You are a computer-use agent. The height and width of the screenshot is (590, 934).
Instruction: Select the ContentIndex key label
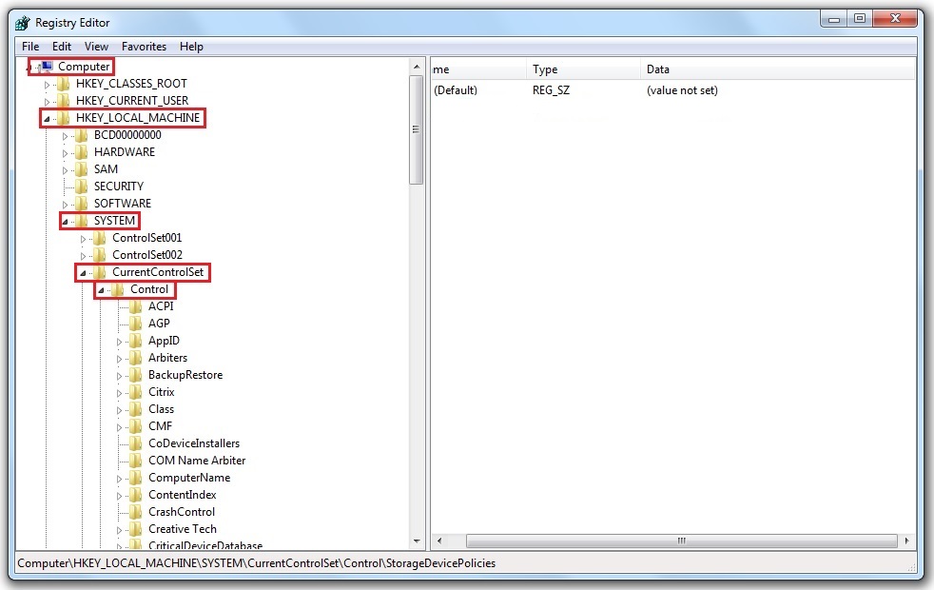[183, 495]
